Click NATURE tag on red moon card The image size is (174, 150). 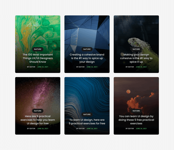point(136,111)
